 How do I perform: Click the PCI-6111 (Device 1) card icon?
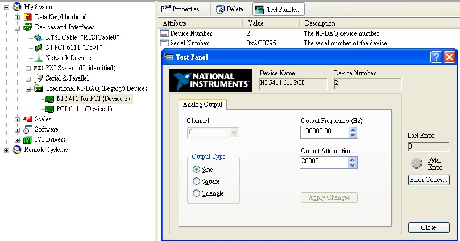(x=49, y=109)
